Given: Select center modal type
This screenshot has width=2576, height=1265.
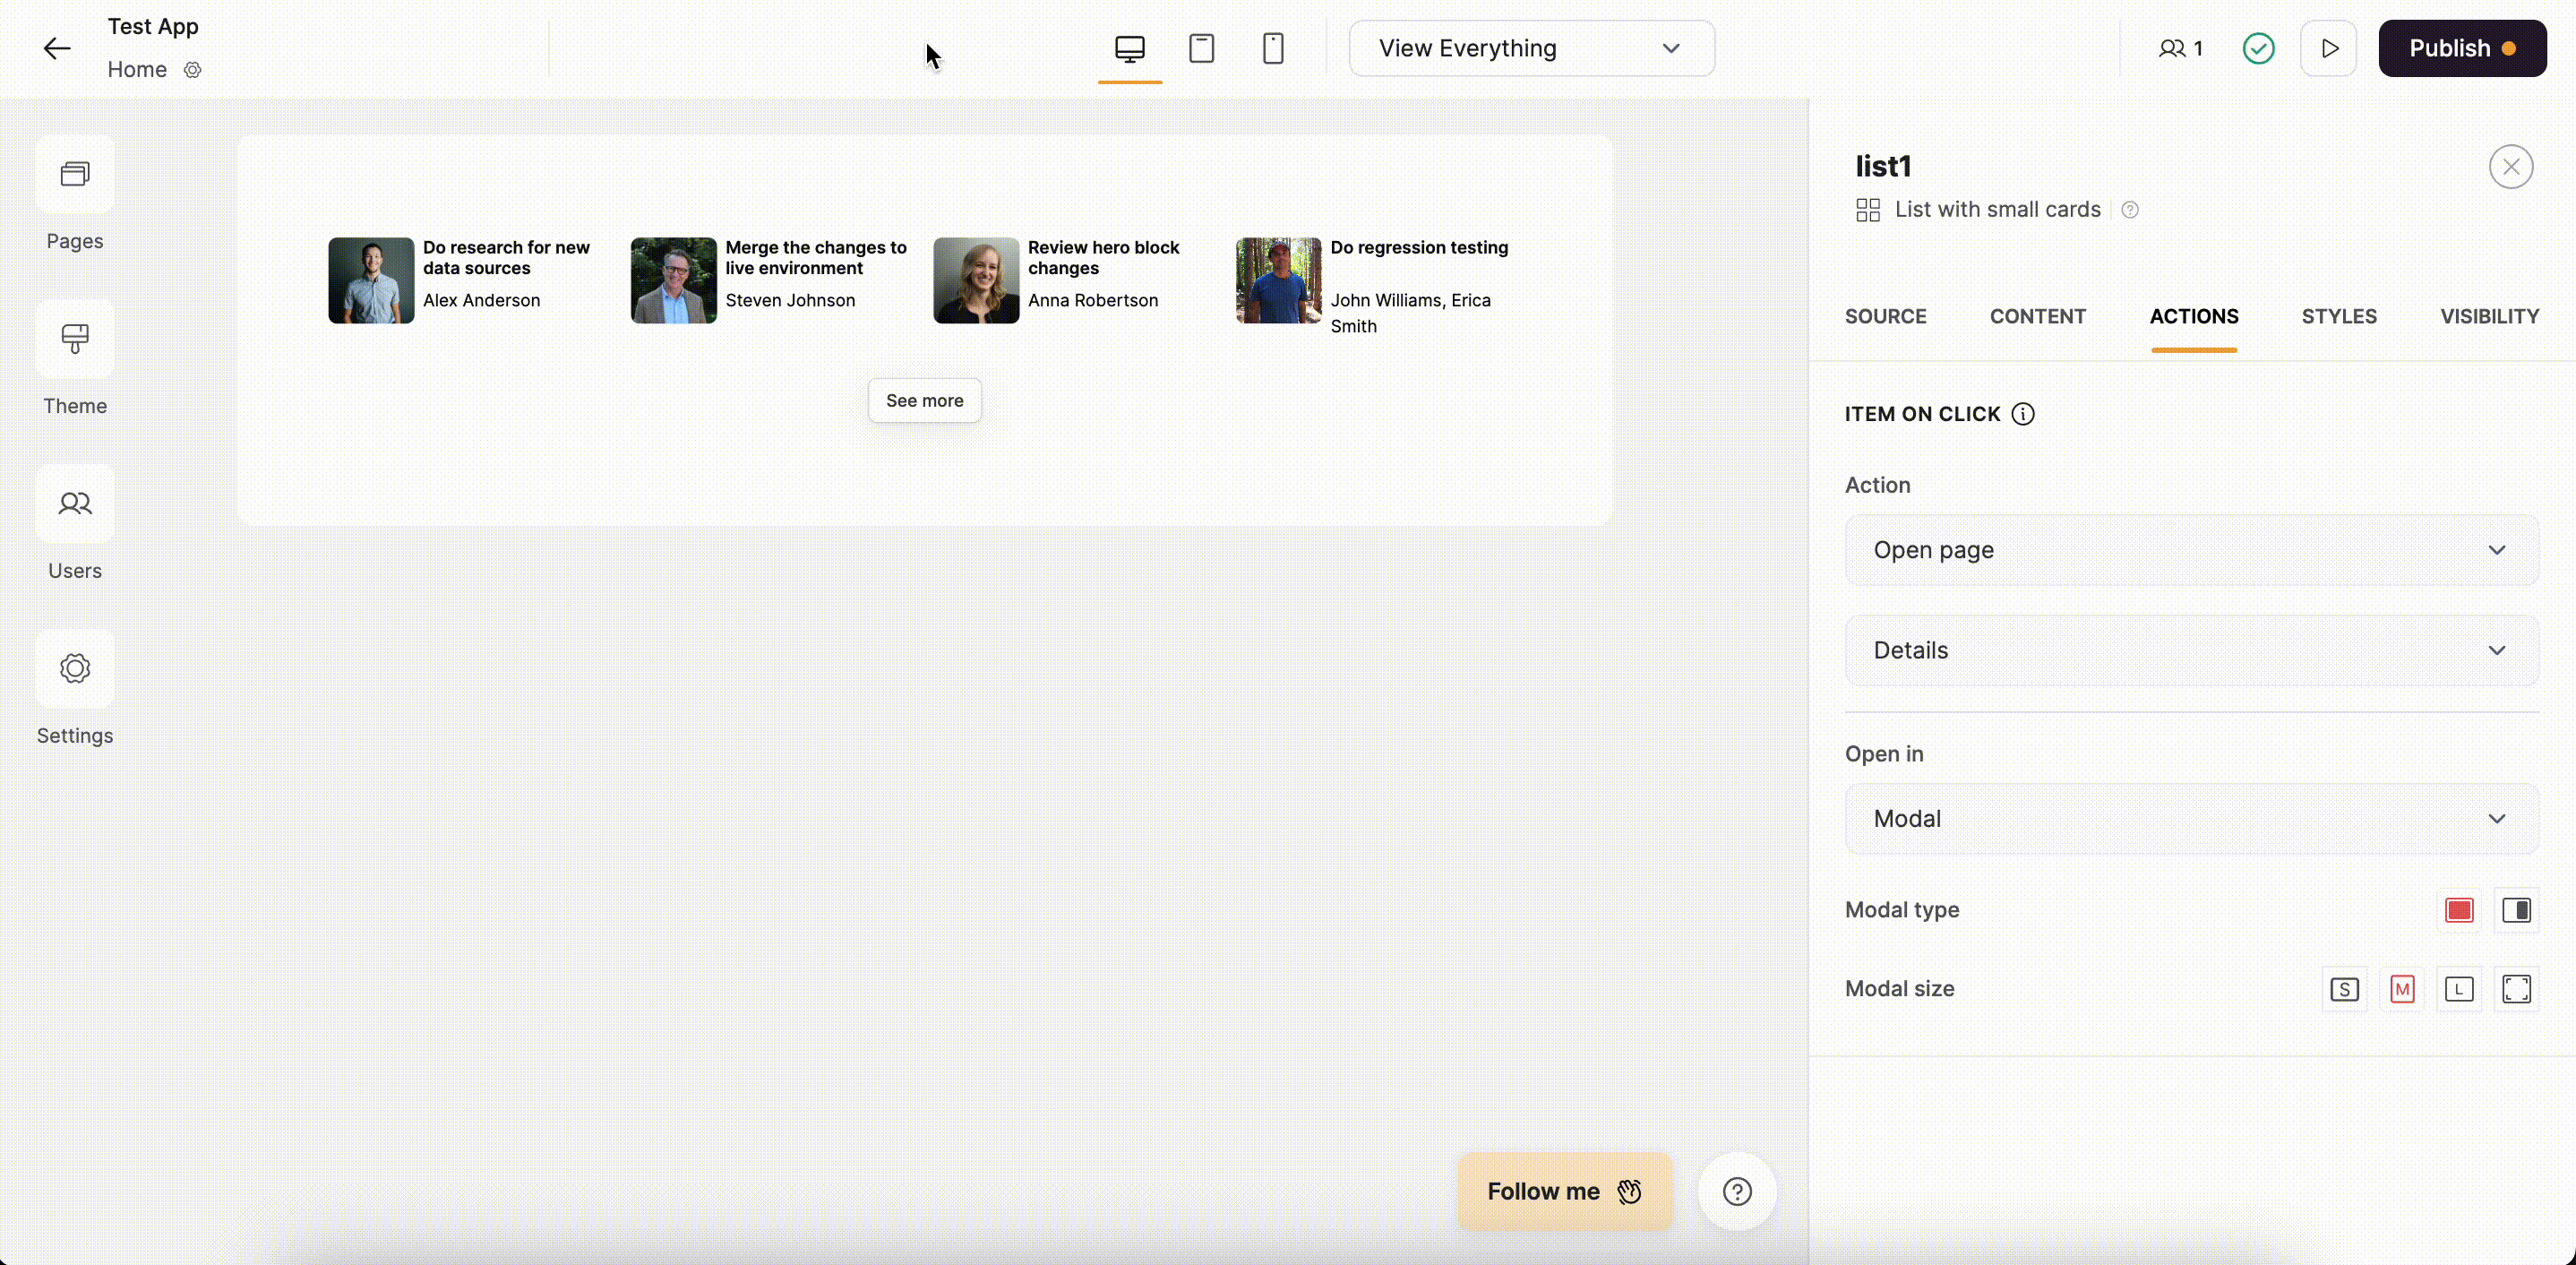Looking at the screenshot, I should [2459, 910].
